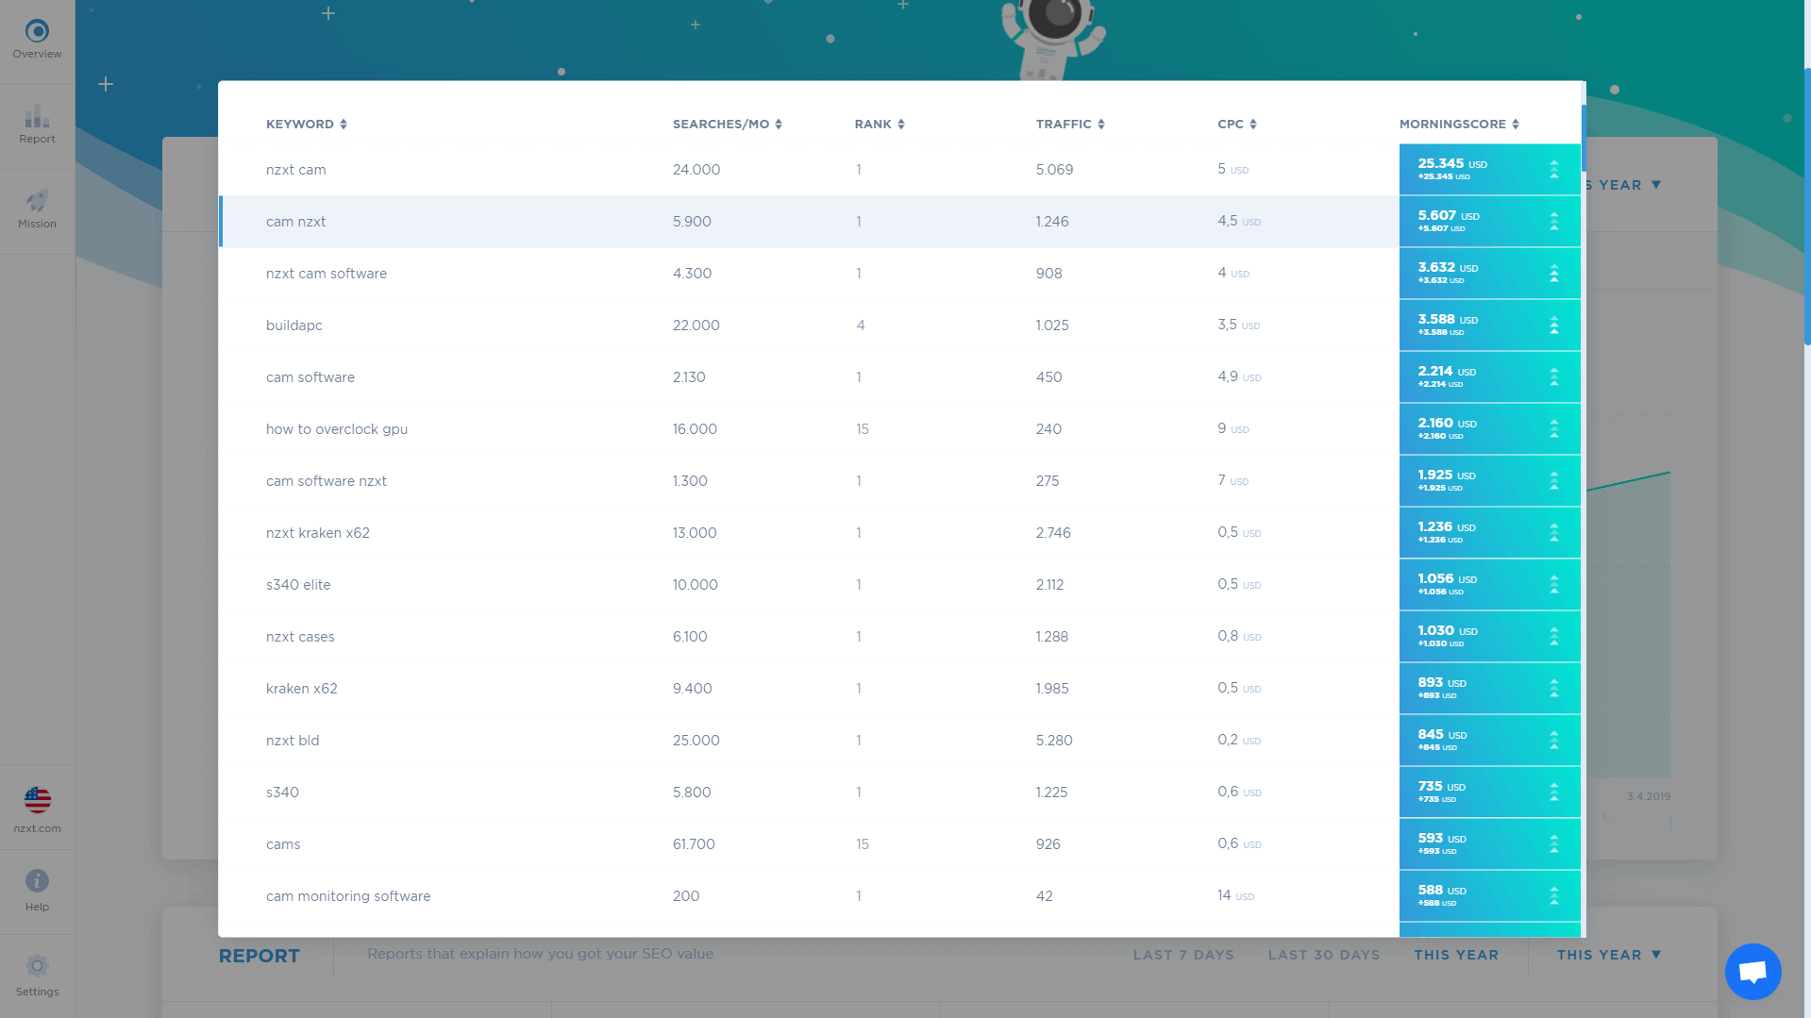Select the Last 30 Days tab
1811x1018 pixels.
click(1324, 955)
